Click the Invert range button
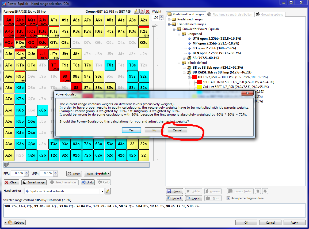This screenshot has width=309, height=229. (34, 182)
